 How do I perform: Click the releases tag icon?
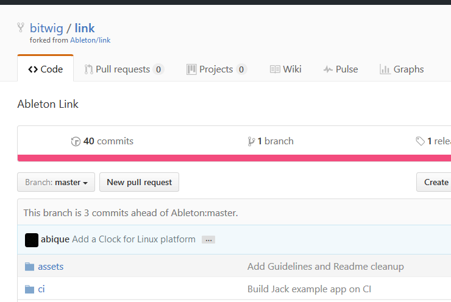point(420,141)
